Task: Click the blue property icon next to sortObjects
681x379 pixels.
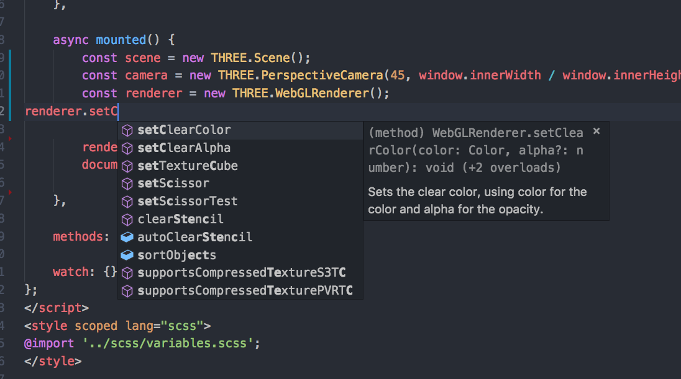Action: (127, 254)
